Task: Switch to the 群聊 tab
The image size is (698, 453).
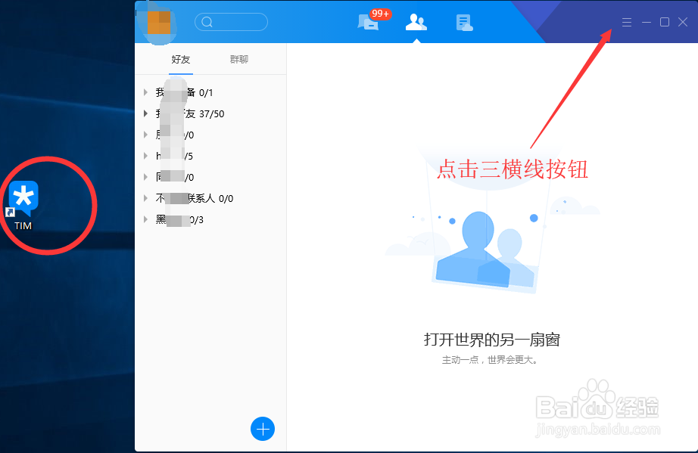Action: pos(239,59)
